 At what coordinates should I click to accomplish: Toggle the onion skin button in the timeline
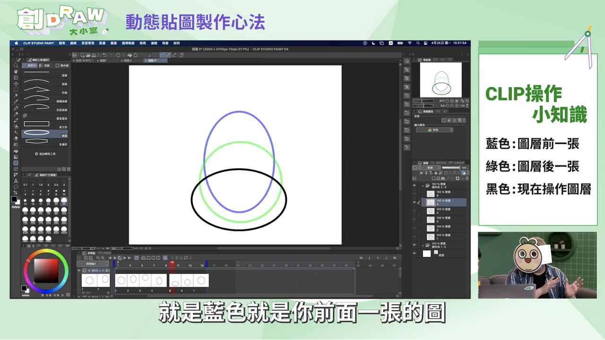click(165, 258)
